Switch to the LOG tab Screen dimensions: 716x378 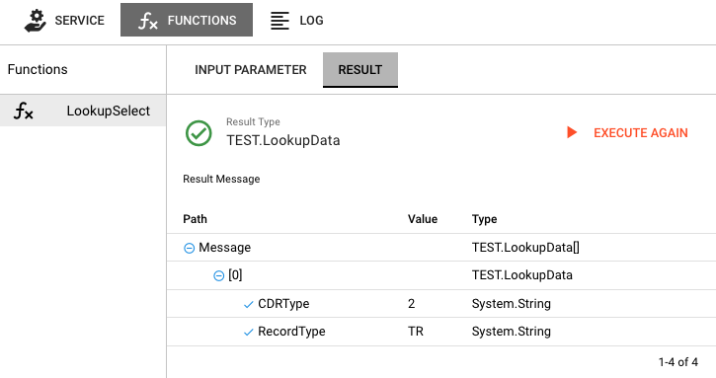297,20
